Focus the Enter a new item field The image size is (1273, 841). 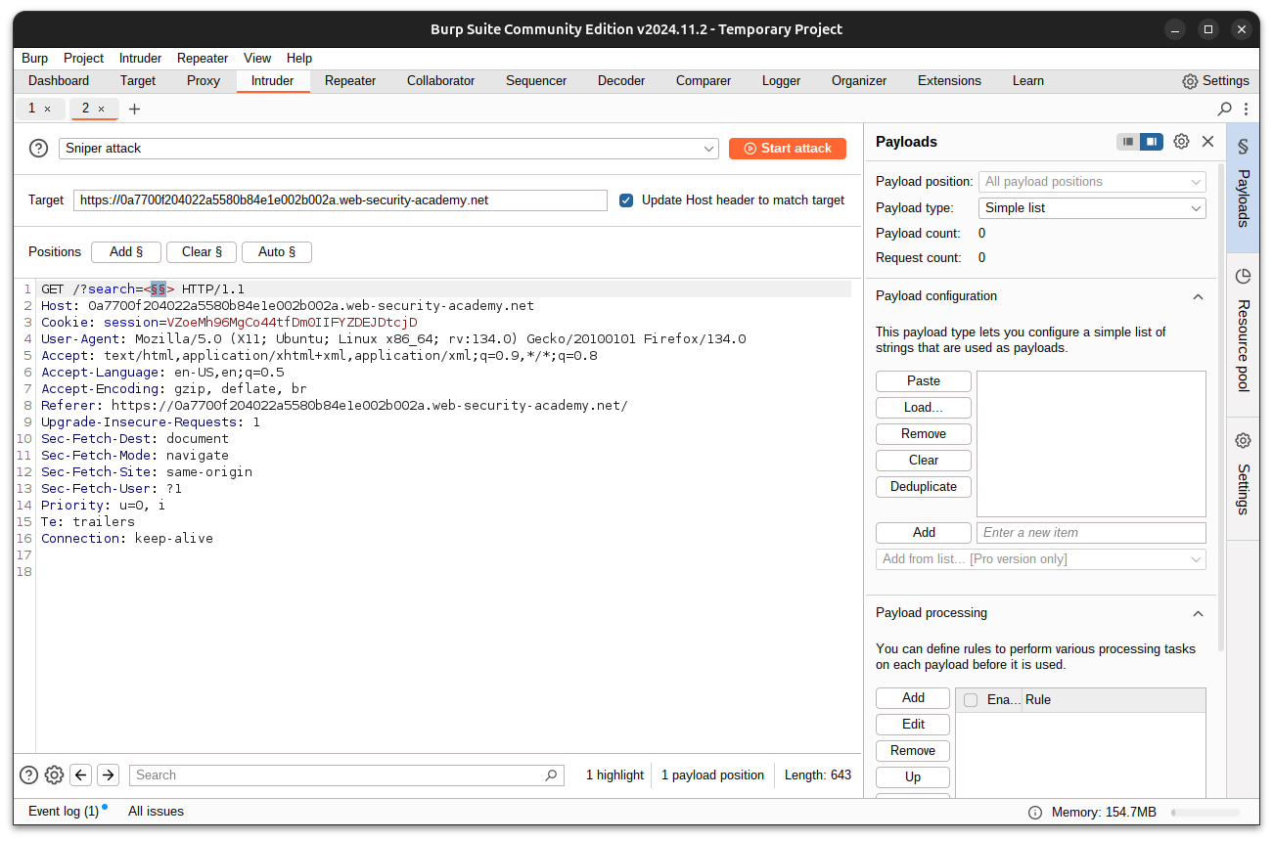[1091, 533]
